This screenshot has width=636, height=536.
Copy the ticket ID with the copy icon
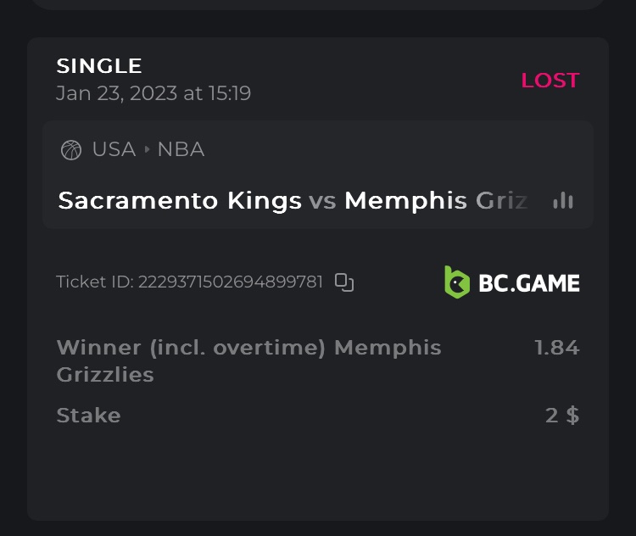tap(343, 282)
